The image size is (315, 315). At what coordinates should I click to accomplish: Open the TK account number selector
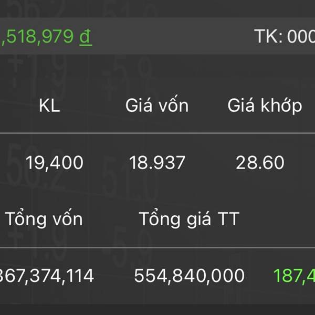(x=285, y=37)
